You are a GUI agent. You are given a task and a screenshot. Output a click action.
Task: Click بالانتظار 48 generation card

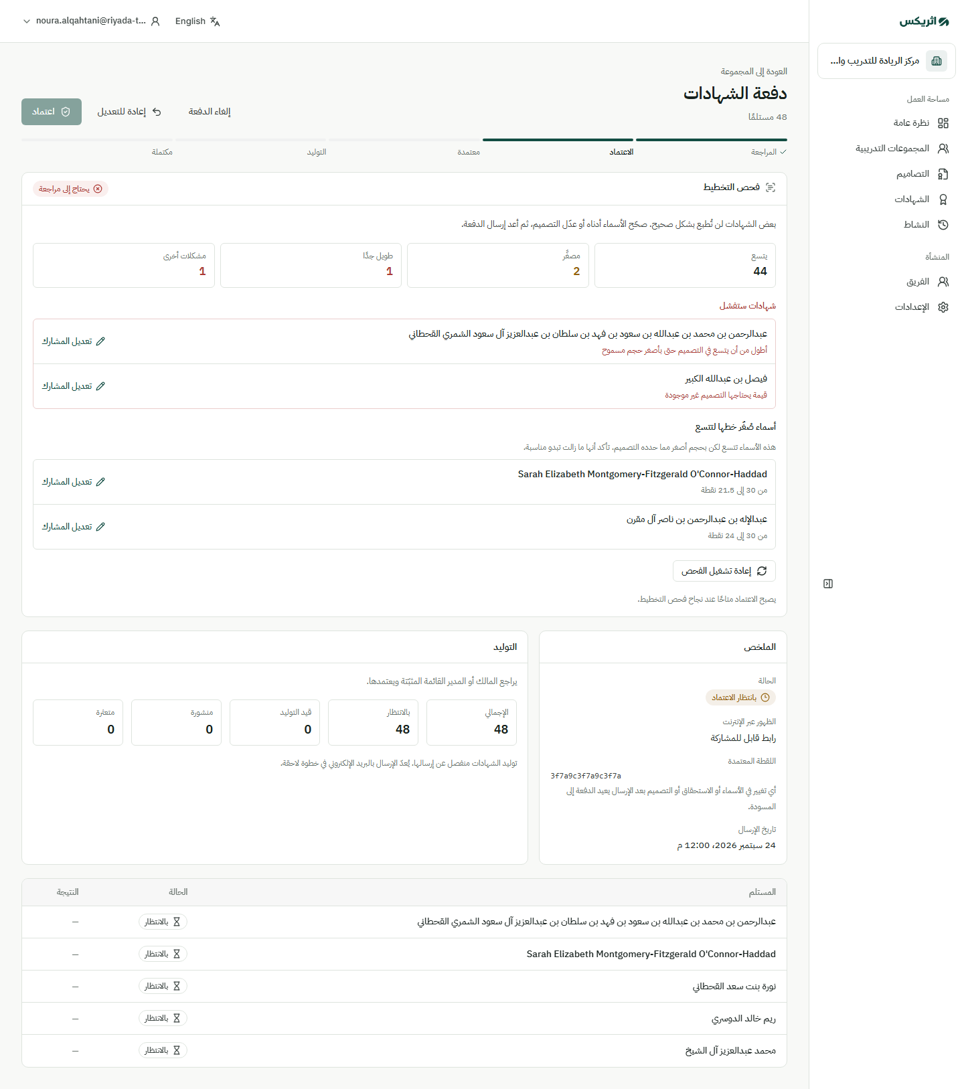coord(373,722)
